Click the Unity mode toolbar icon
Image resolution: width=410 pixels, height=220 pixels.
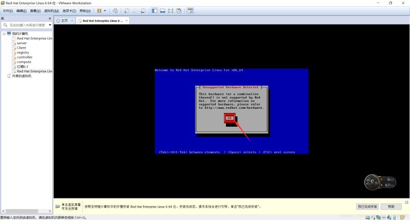(x=179, y=11)
